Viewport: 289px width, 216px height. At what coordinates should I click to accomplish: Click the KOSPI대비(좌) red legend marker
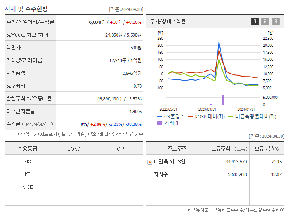click(x=190, y=117)
